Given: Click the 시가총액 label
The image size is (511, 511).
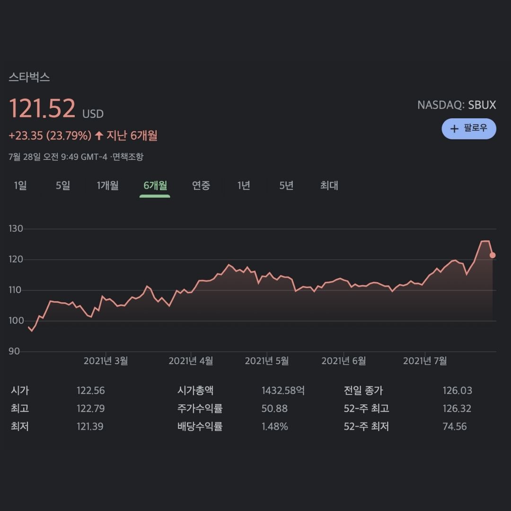Looking at the screenshot, I should tap(195, 390).
